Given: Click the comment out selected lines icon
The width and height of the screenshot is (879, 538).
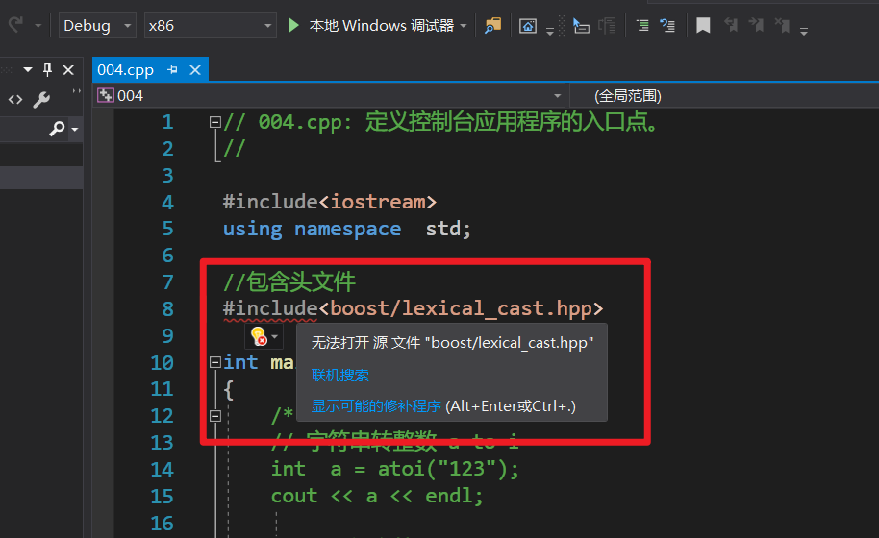Looking at the screenshot, I should (x=642, y=25).
